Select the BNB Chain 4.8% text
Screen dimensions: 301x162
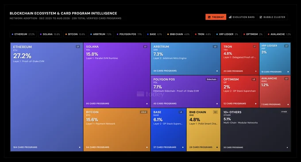coord(195,120)
